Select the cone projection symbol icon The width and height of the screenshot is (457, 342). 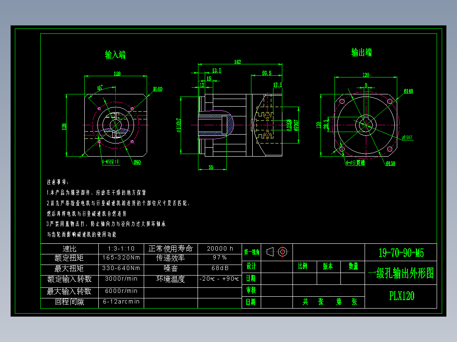click(x=270, y=251)
